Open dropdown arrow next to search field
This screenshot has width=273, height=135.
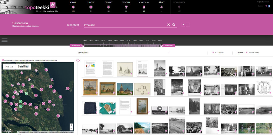[183, 25]
